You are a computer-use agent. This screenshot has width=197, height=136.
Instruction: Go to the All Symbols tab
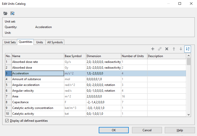(x=55, y=42)
